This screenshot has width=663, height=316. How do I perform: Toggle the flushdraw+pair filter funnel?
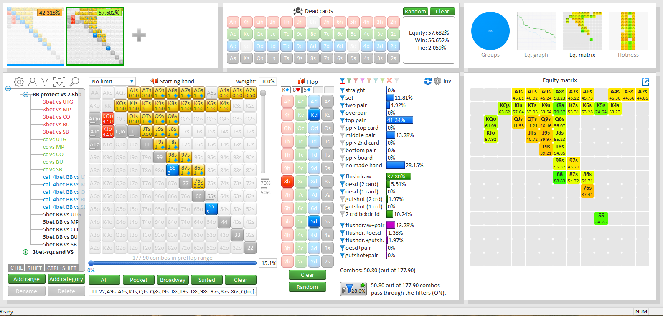[343, 226]
